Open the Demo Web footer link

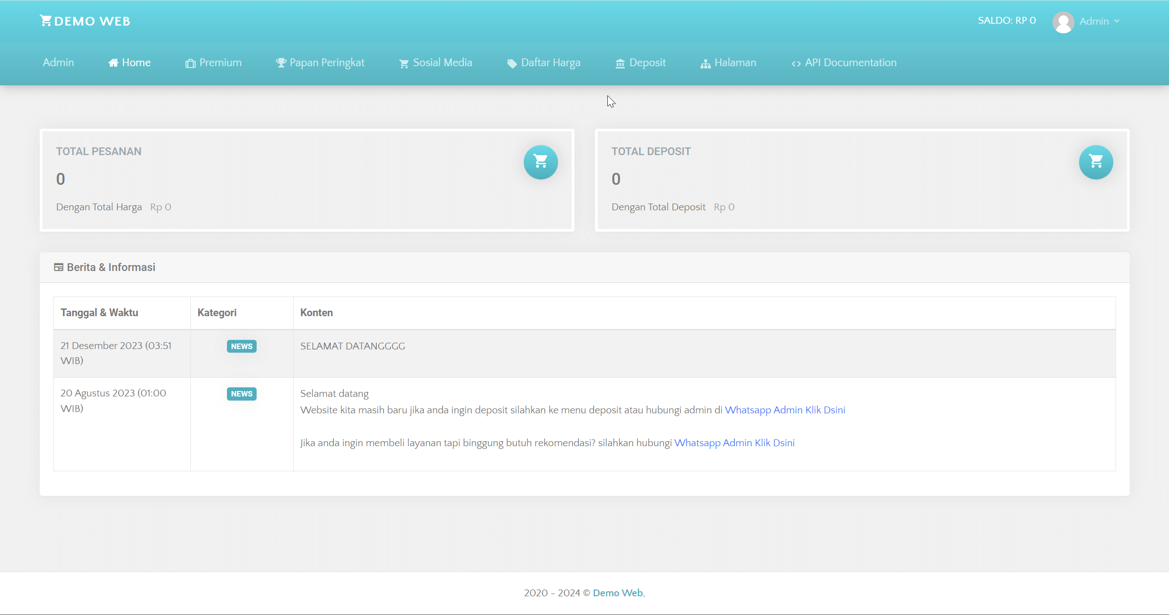tap(617, 593)
